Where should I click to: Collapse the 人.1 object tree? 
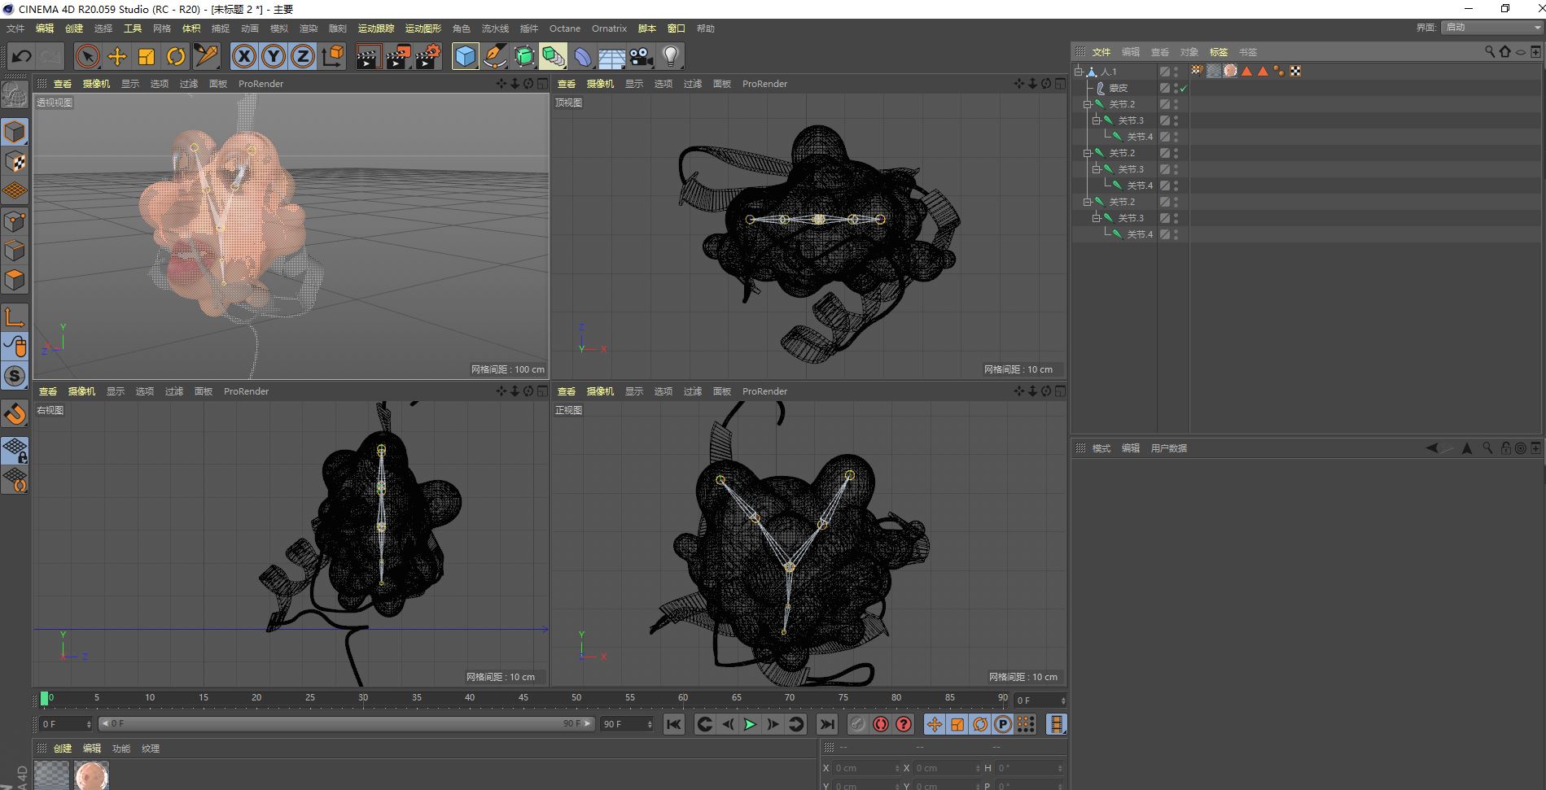click(1079, 72)
